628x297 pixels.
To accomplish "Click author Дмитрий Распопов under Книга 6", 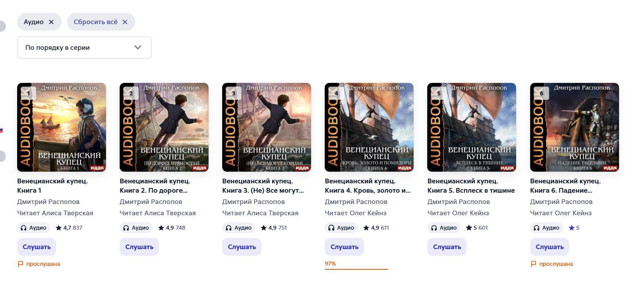I will (x=561, y=202).
